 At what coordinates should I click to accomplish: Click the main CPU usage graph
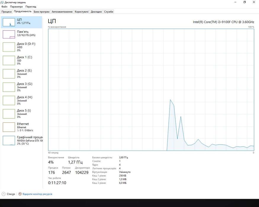151,90
